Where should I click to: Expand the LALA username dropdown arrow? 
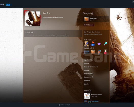(49, 14)
